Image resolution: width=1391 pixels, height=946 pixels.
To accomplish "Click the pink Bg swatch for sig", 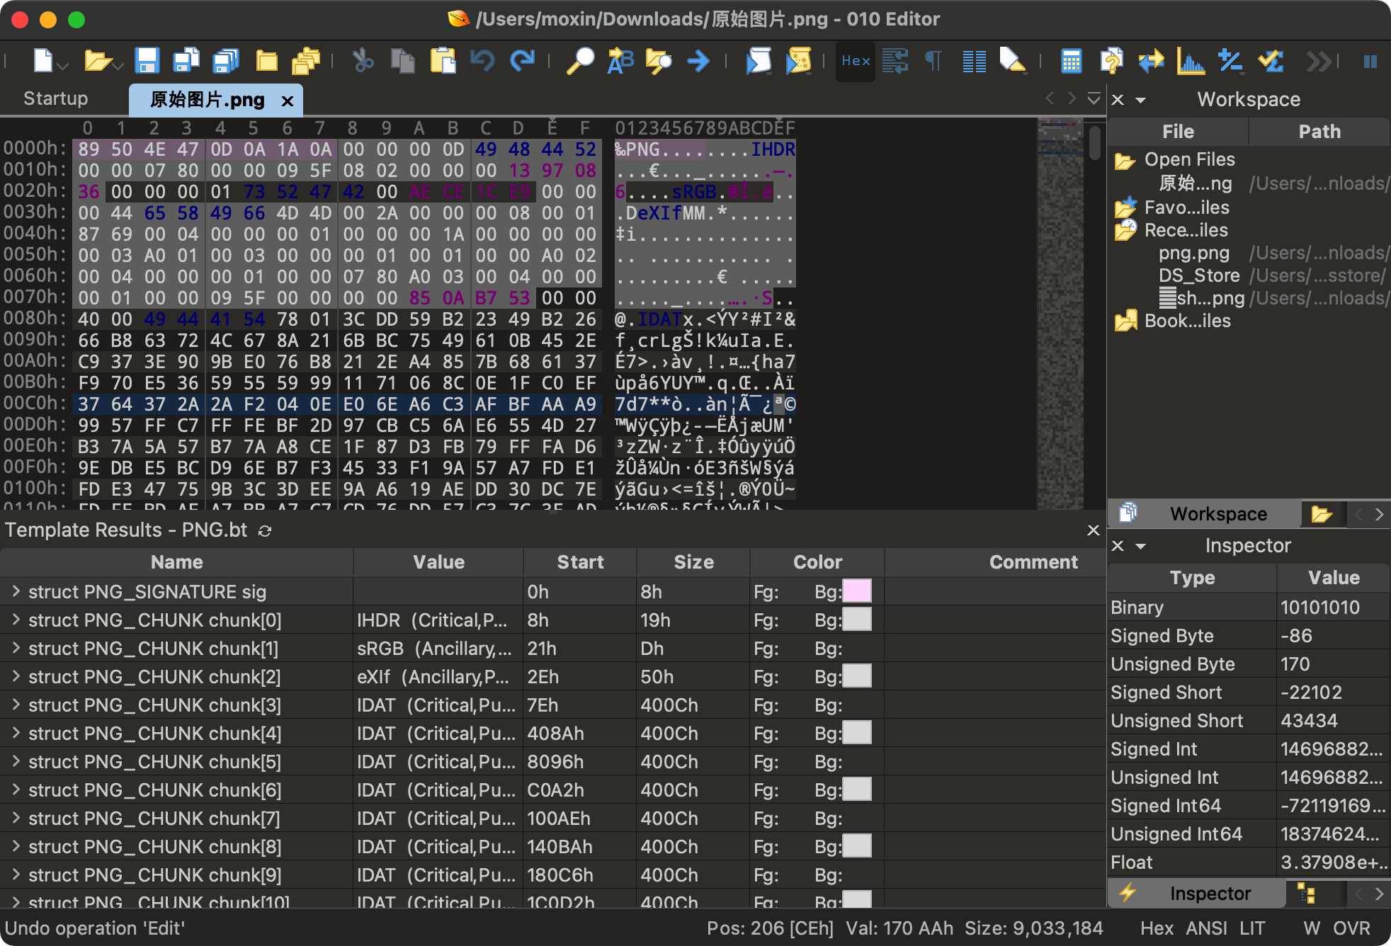I will (857, 591).
